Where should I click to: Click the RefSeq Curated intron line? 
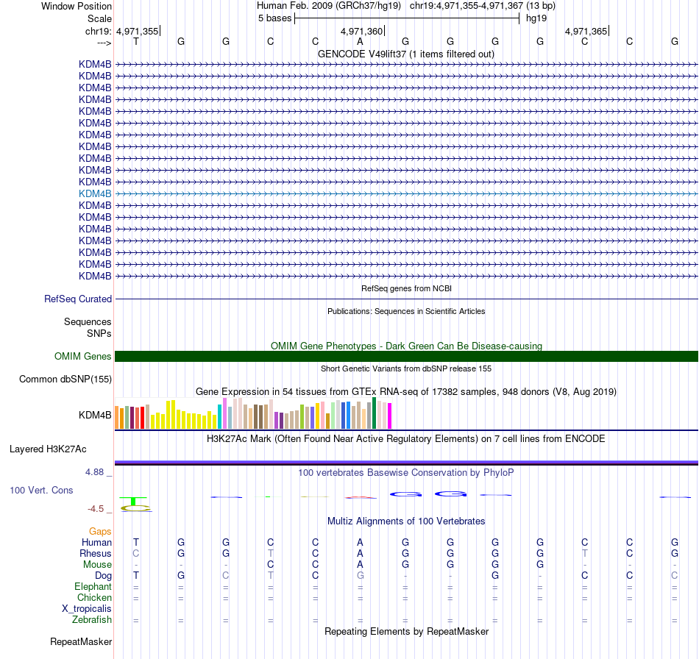click(406, 299)
